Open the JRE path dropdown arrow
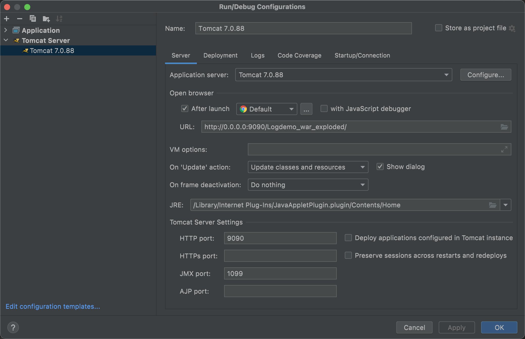The width and height of the screenshot is (525, 339). click(x=506, y=205)
